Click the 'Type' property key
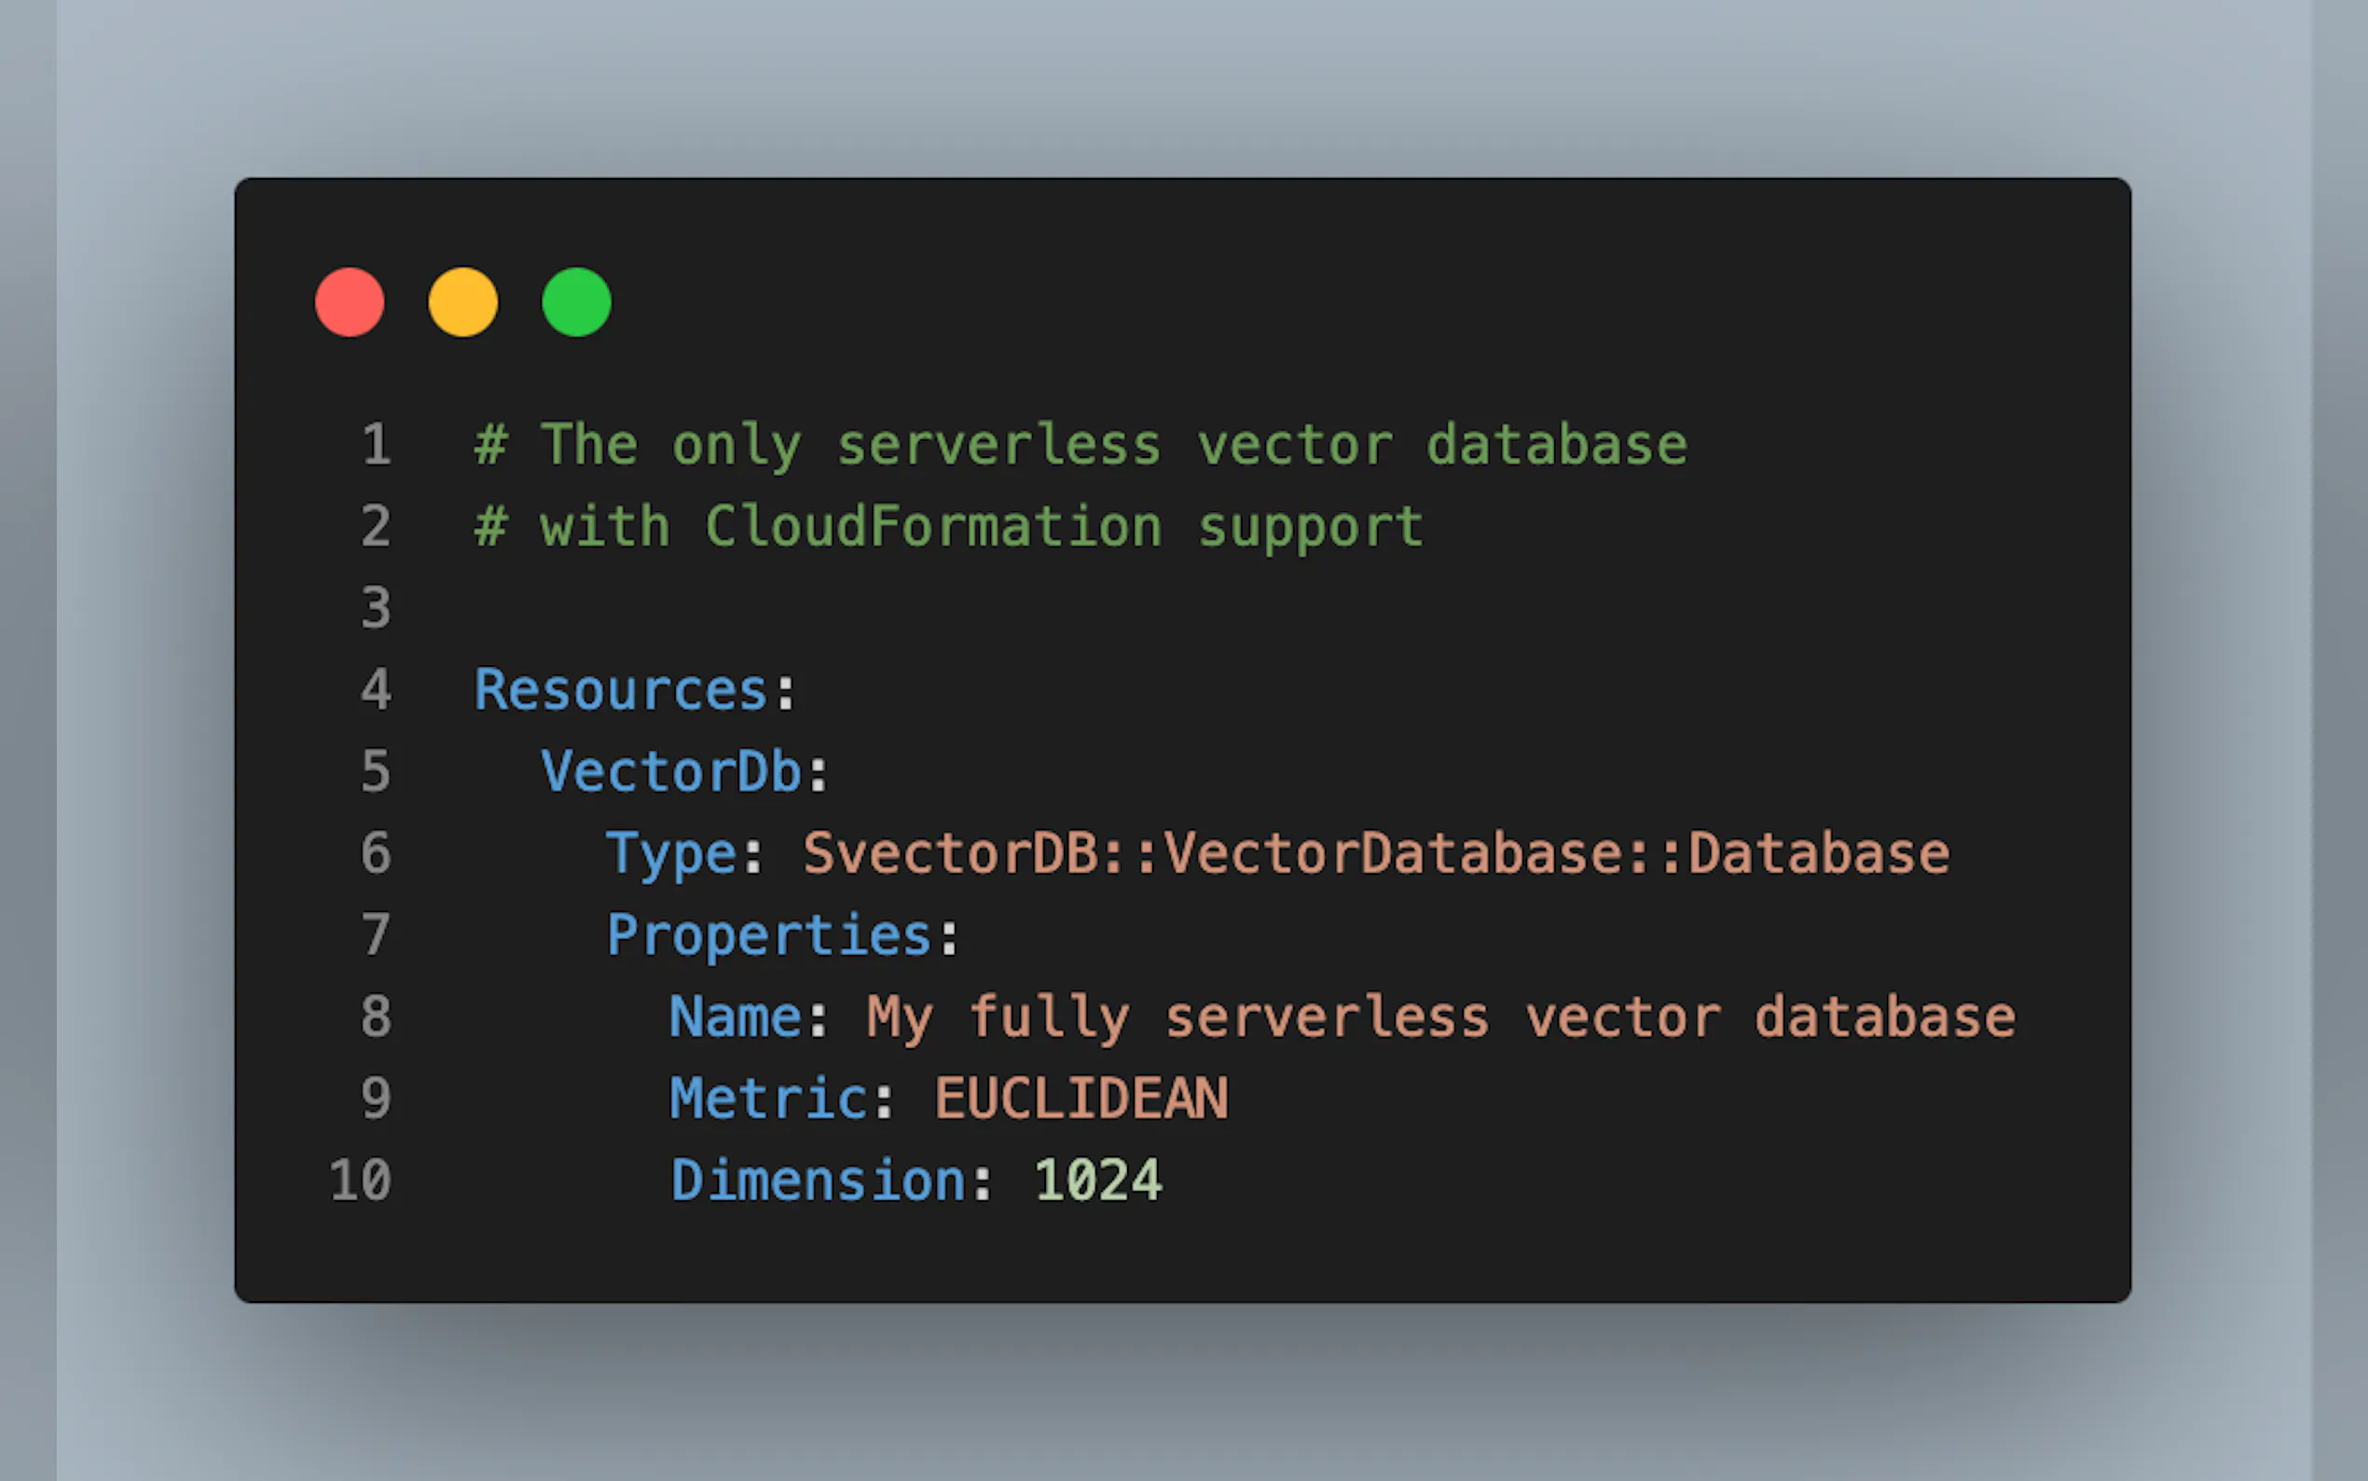 [671, 853]
